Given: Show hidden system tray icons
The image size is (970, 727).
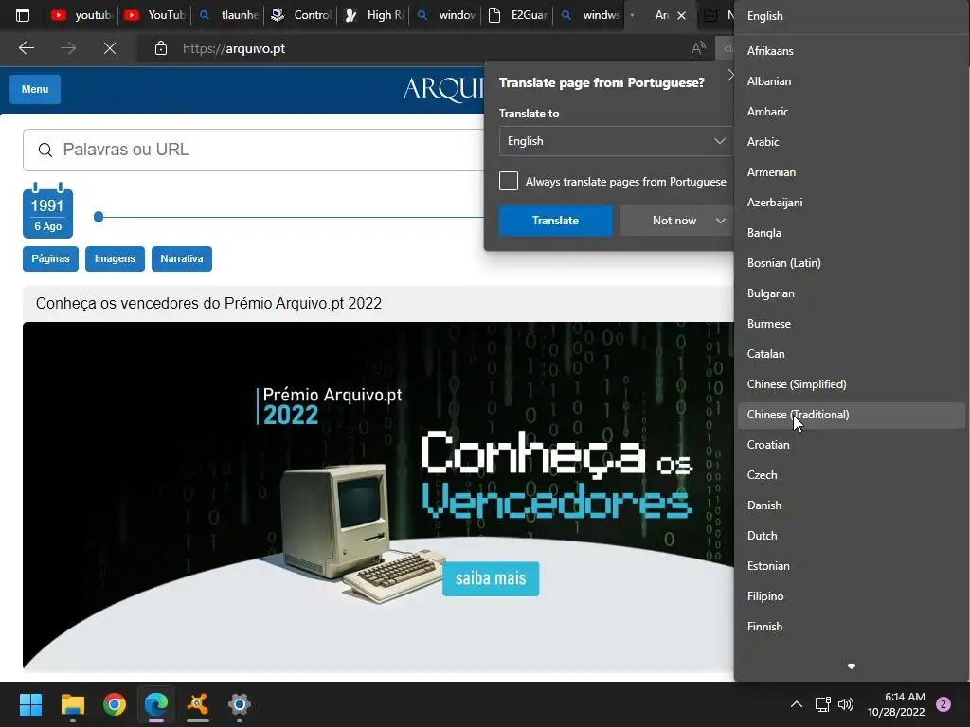Looking at the screenshot, I should click(x=797, y=704).
